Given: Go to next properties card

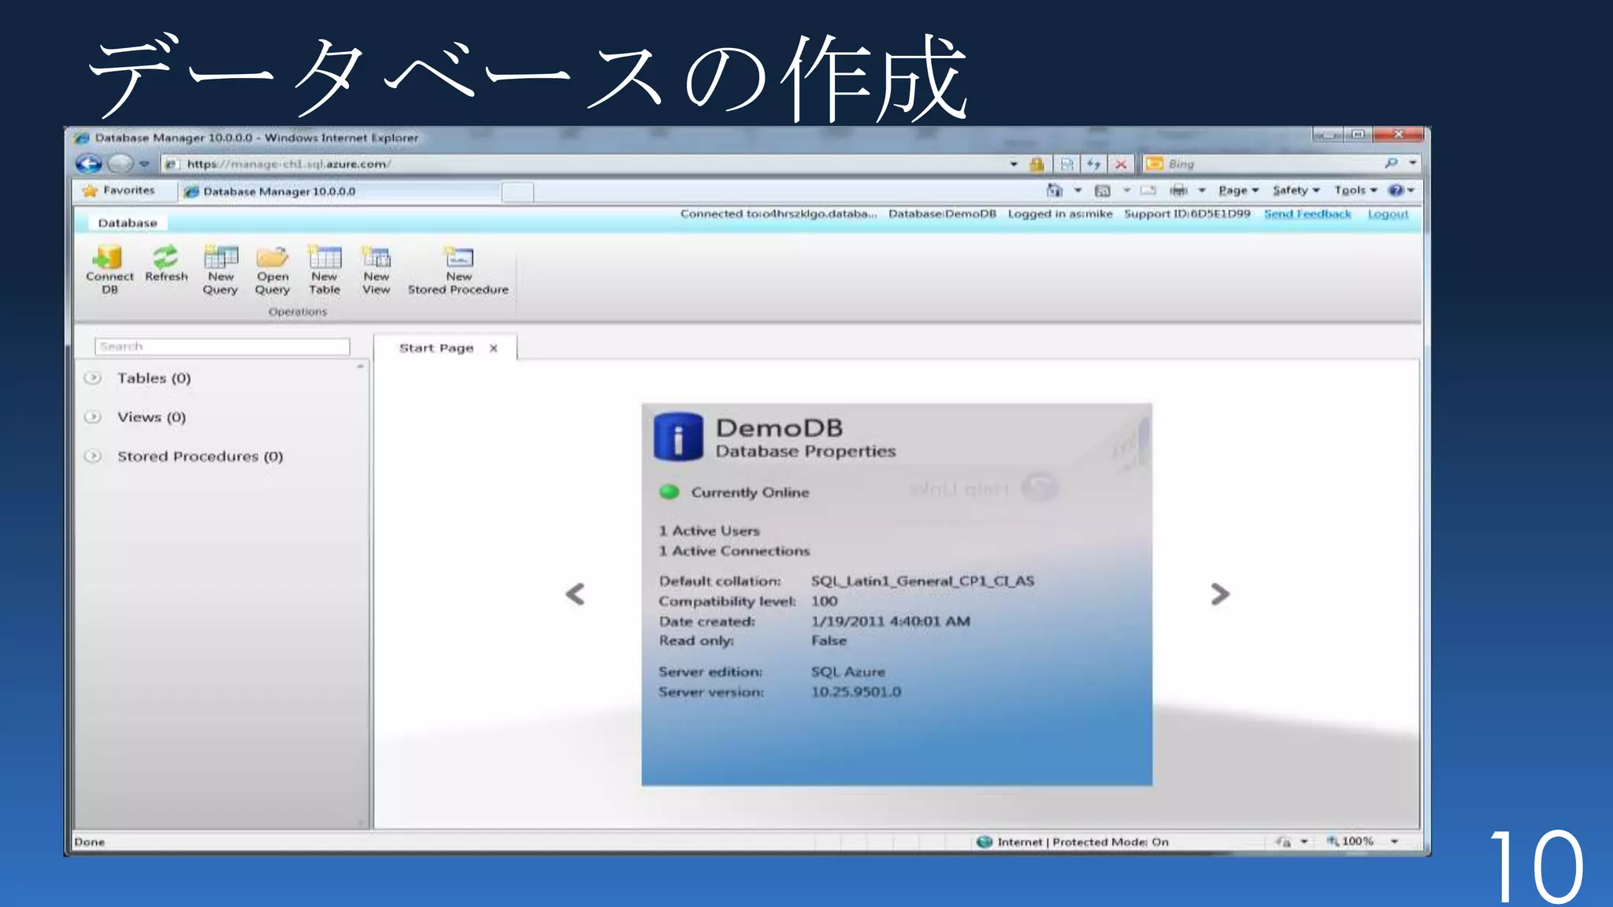Looking at the screenshot, I should pos(1220,594).
